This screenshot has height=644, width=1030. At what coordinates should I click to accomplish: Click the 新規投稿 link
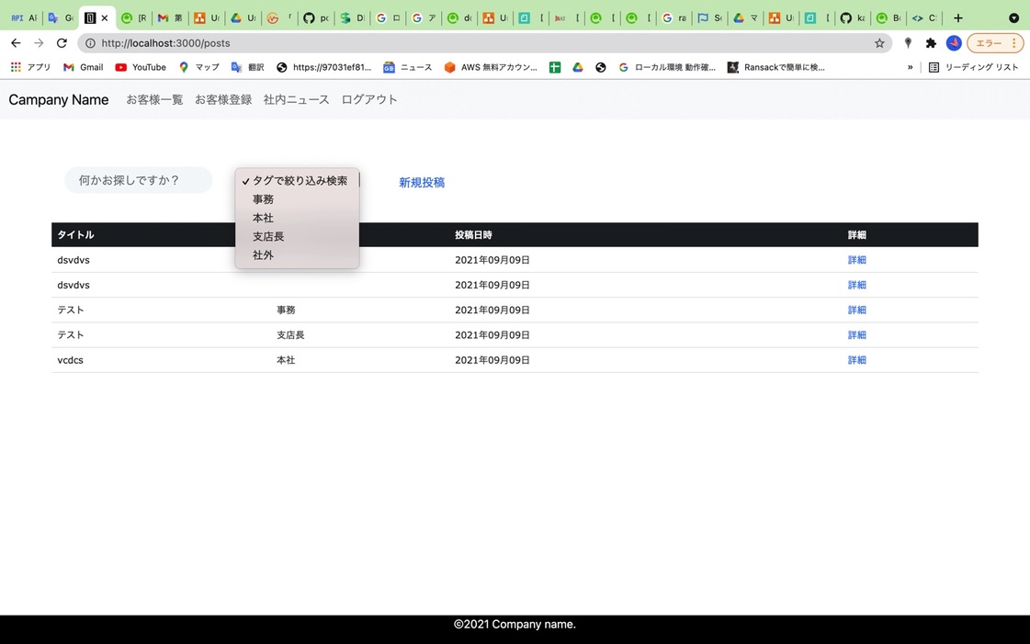tap(422, 183)
